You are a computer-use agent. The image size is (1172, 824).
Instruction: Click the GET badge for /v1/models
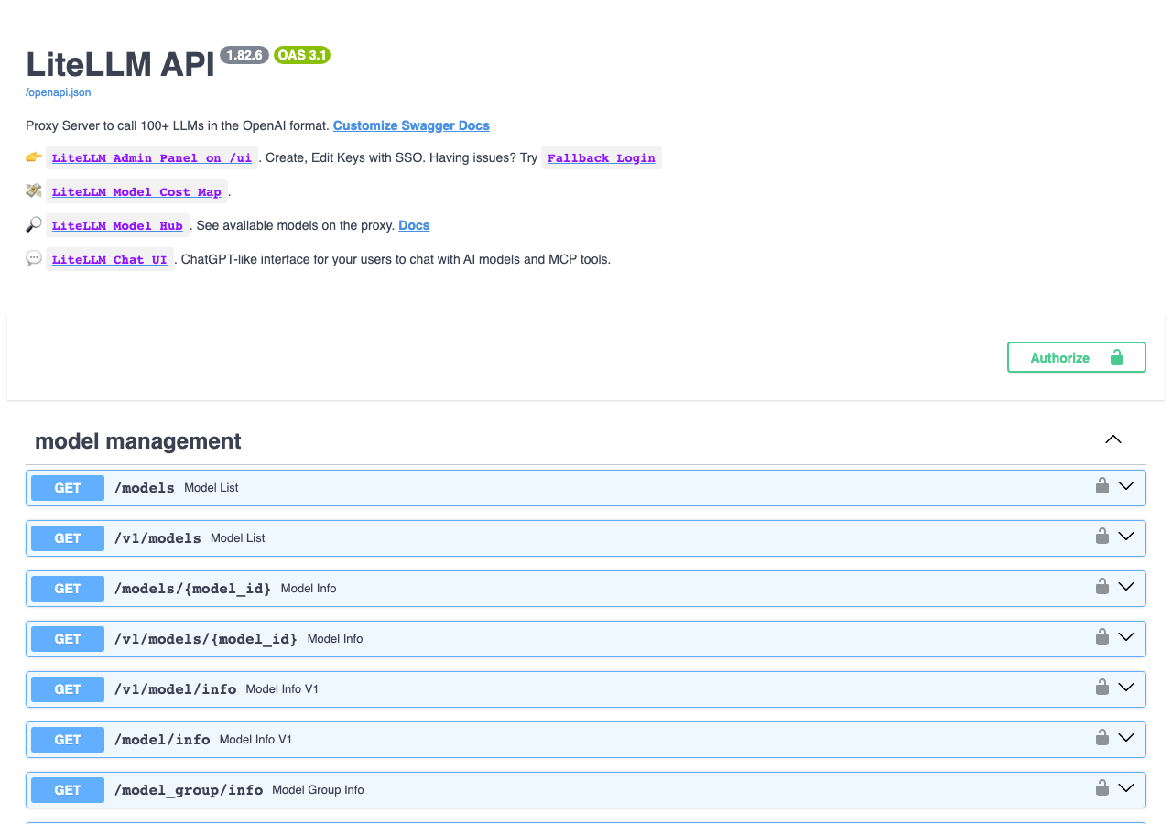pos(68,538)
